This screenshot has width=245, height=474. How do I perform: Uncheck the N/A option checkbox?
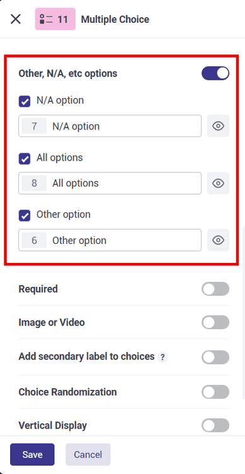(x=25, y=101)
